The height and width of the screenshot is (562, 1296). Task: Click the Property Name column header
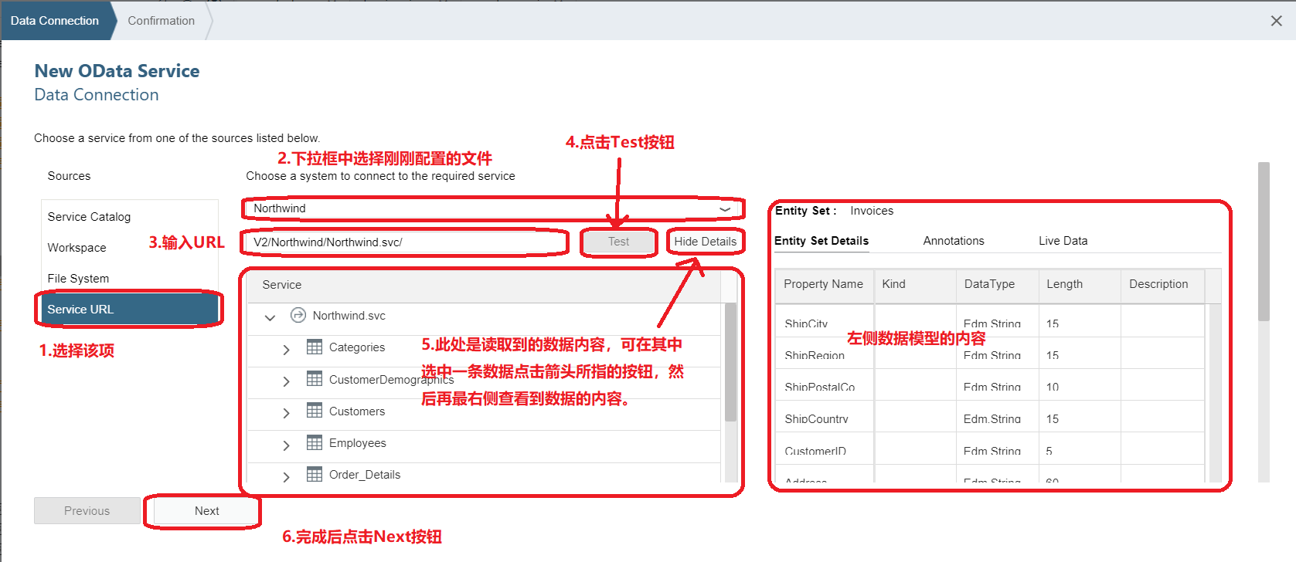824,284
